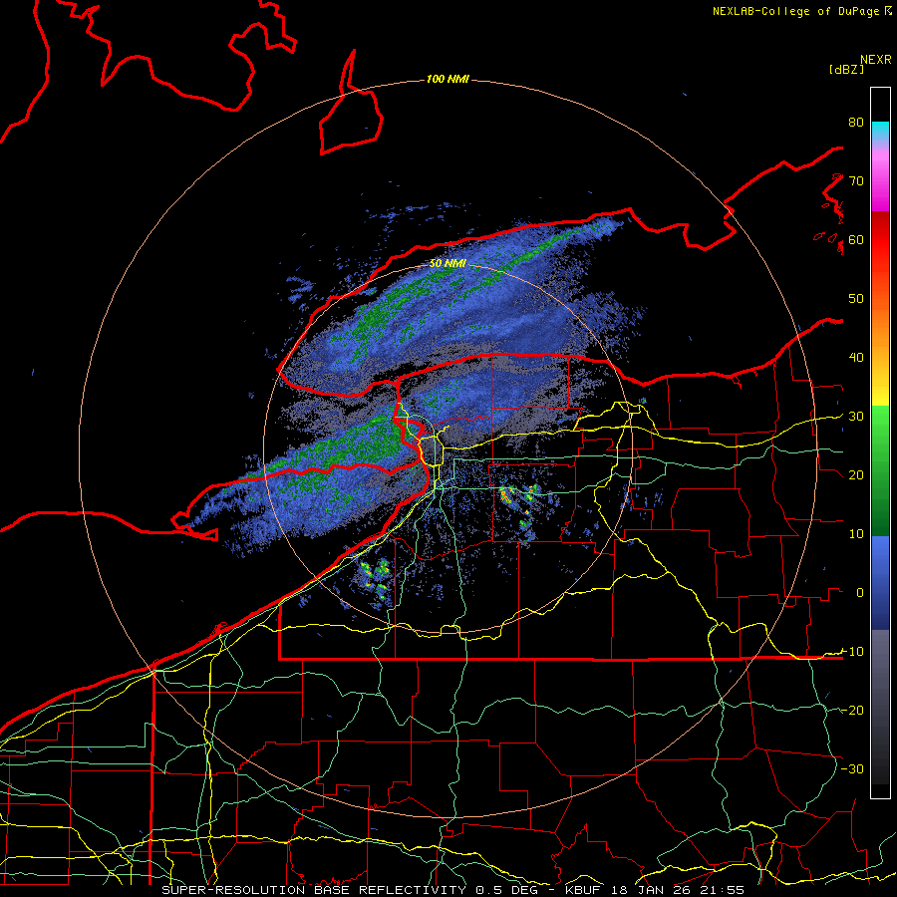Click the [dBZ] unit label
The width and height of the screenshot is (897, 897).
tap(846, 69)
